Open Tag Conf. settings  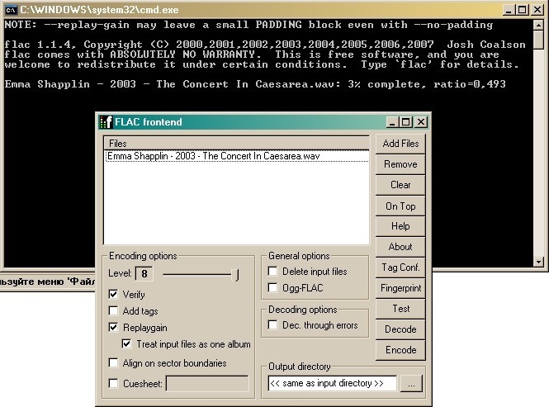point(400,267)
